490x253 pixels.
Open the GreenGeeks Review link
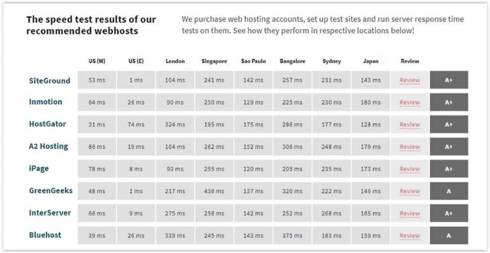tap(410, 191)
